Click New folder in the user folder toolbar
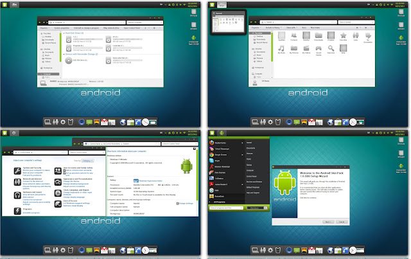Viewport: 411px width, 259px height. coord(315,27)
